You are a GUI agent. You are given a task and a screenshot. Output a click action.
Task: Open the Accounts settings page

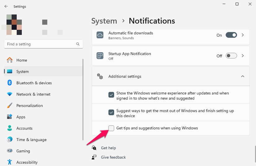coord(24,128)
